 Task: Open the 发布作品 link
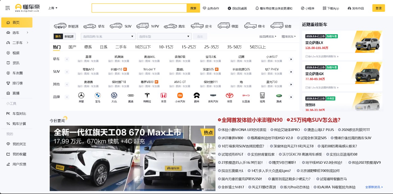pyautogui.click(x=356, y=8)
